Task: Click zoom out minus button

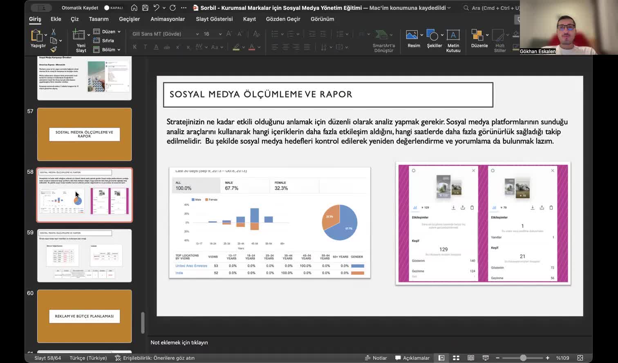Action: coord(497,358)
